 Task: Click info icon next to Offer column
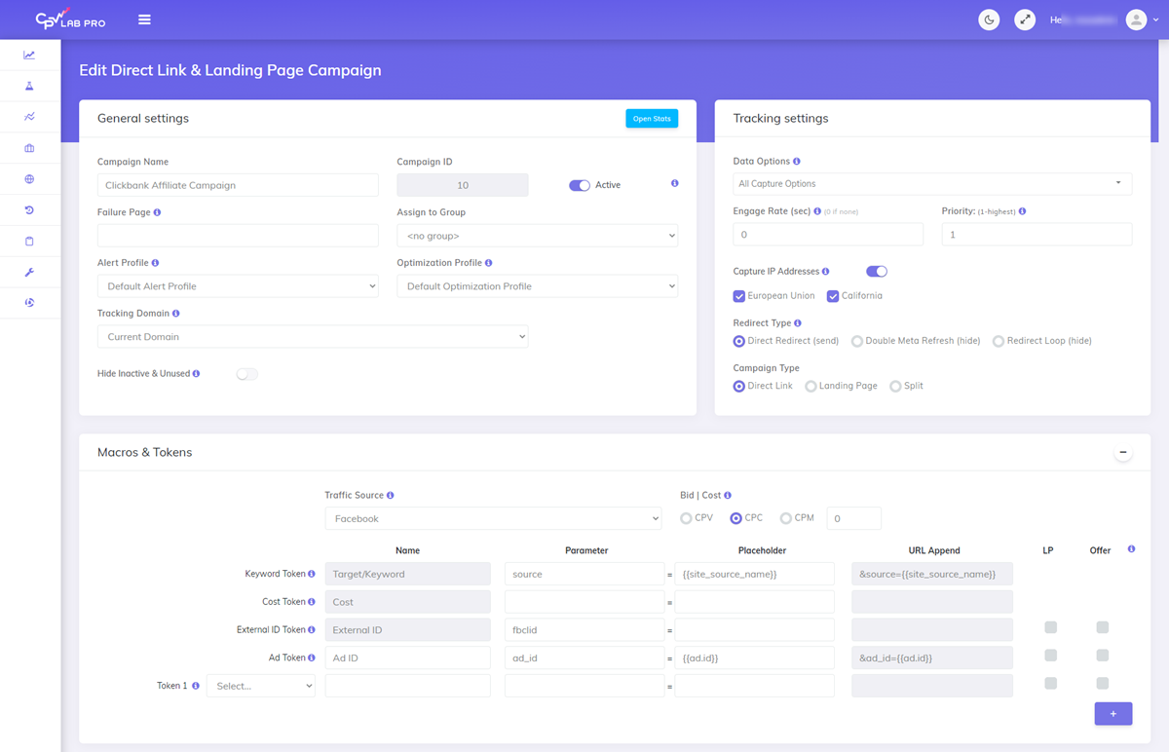coord(1131,549)
